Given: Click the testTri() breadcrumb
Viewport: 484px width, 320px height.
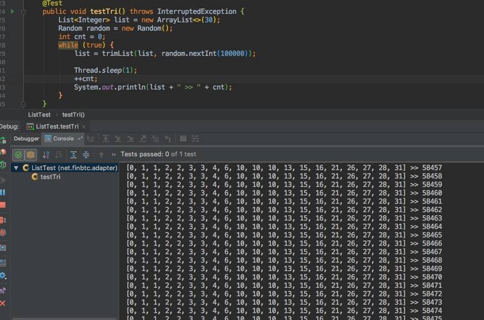Looking at the screenshot, I should 73,114.
